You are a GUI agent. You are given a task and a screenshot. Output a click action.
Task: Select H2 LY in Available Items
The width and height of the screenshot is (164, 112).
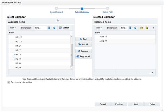[39, 50]
